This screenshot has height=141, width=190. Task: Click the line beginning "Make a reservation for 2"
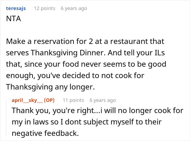pos(85,41)
